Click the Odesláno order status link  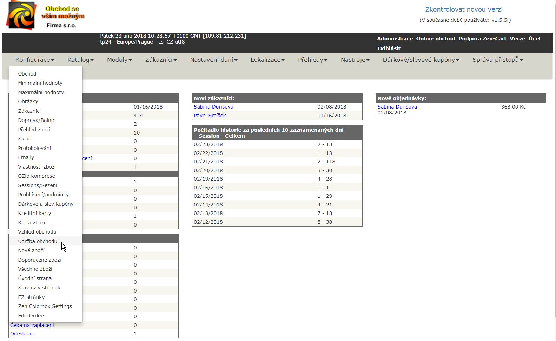[22, 334]
